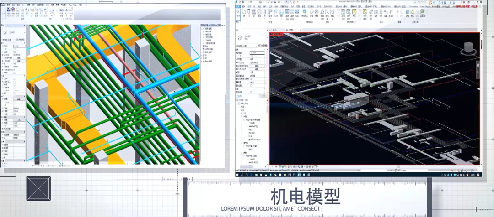The image size is (494, 217).
Task: Click the ViewCube in the dark 3D view
Action: click(469, 48)
